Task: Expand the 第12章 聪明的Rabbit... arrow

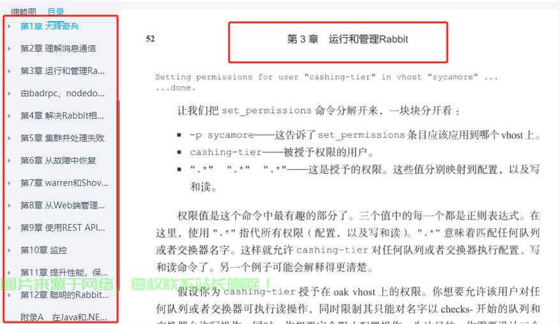Action: tap(10, 295)
